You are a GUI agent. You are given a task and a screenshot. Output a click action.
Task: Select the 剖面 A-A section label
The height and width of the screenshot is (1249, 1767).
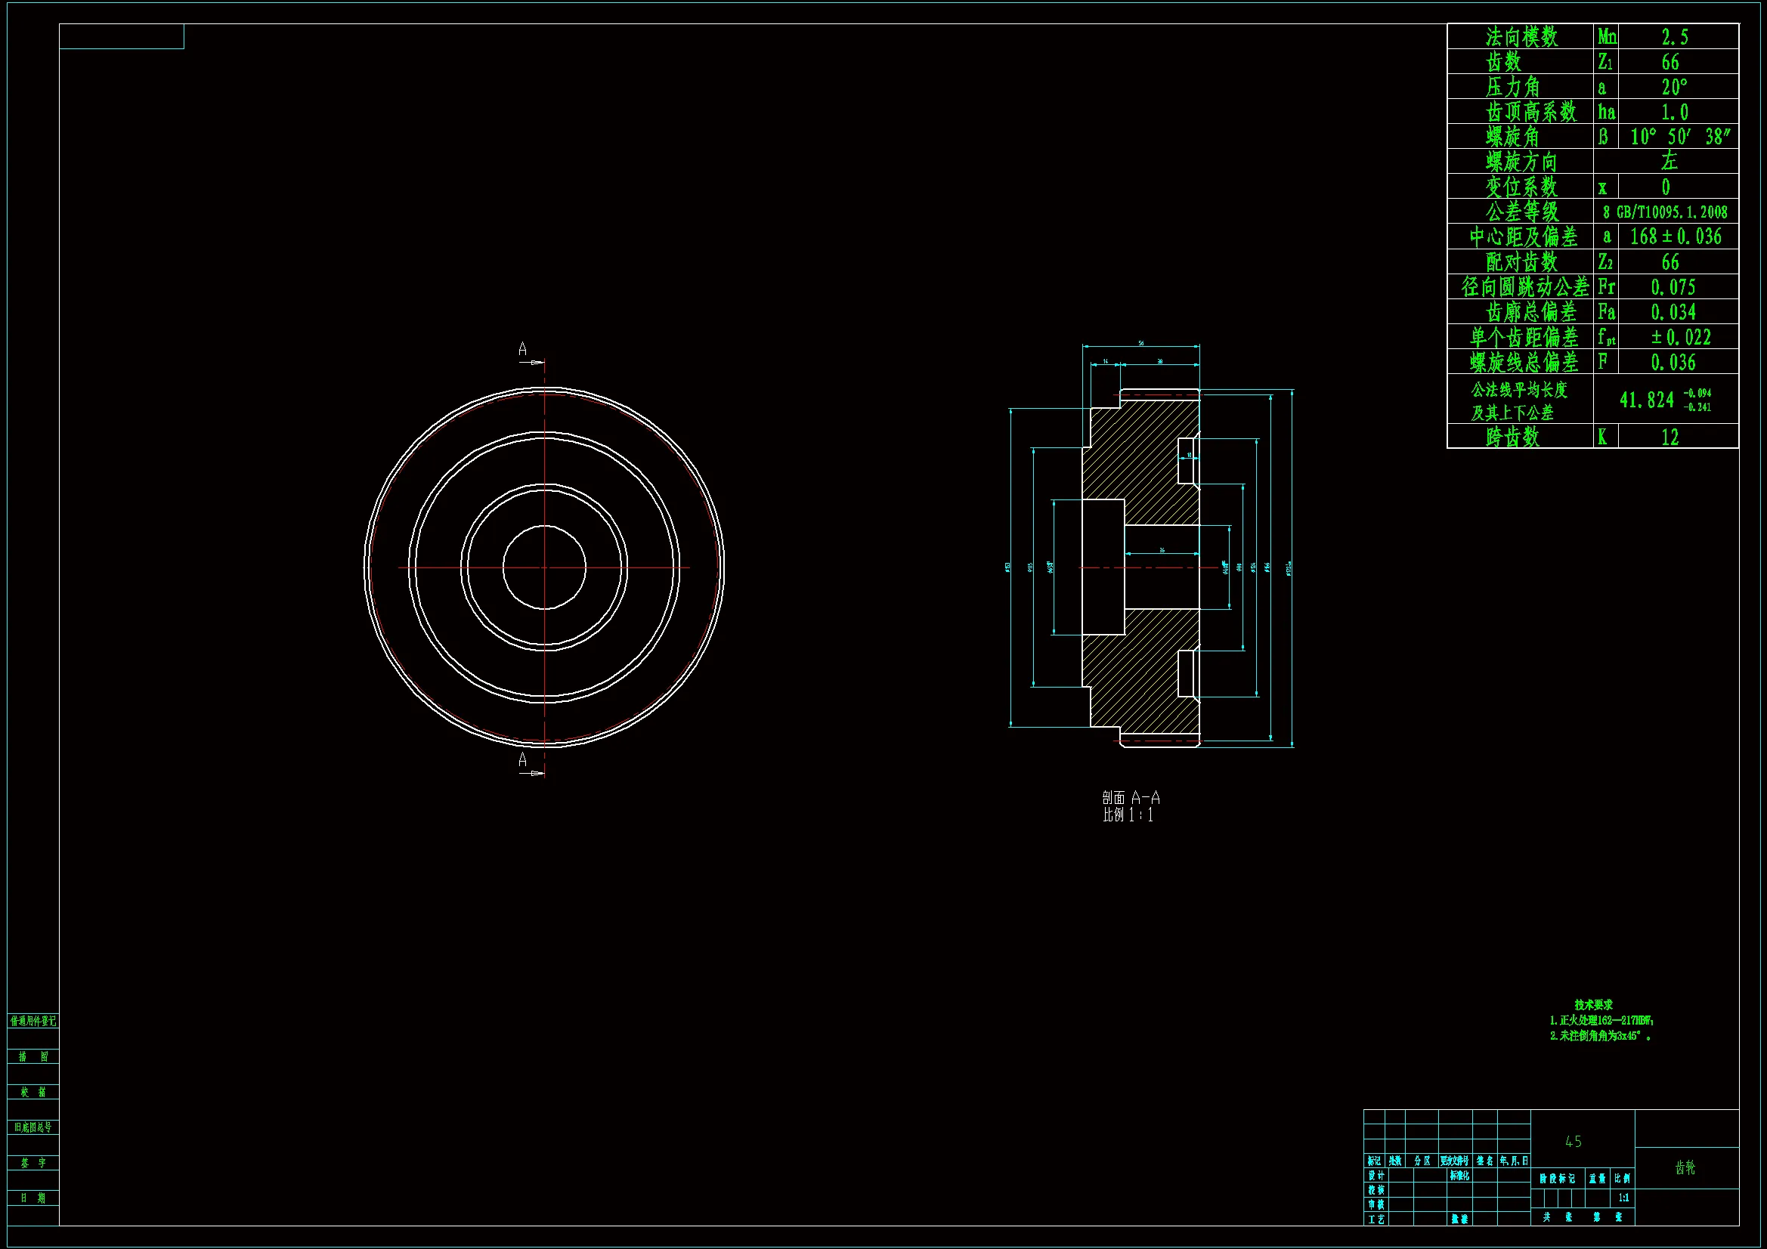[1131, 798]
